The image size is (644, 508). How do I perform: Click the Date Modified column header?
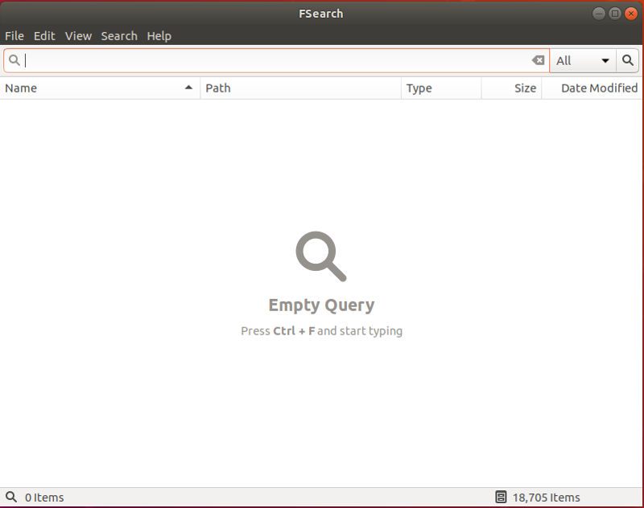(596, 88)
